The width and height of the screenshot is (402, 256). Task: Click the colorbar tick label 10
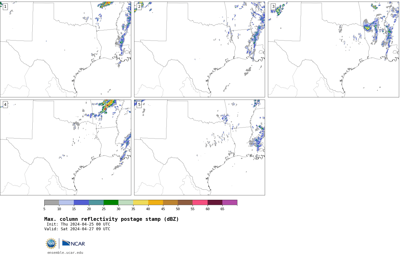point(59,209)
